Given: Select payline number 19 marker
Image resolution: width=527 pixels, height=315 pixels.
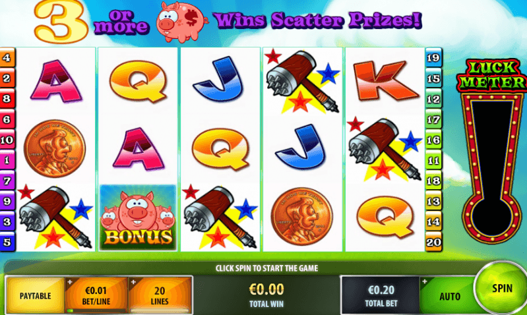Looking at the screenshot, I should pos(433,58).
